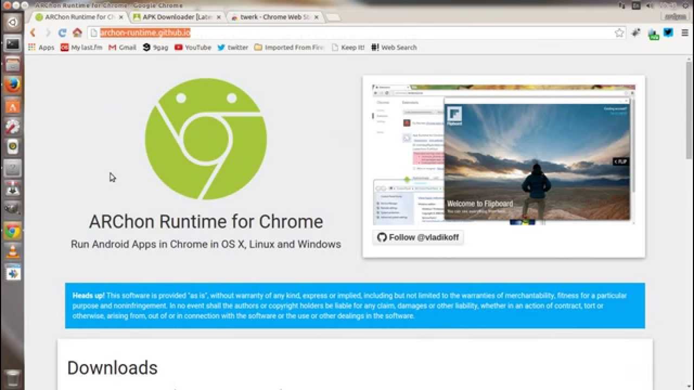Viewport: 694px width, 390px height.
Task: Click the clock in the top panel
Action: [669, 5]
